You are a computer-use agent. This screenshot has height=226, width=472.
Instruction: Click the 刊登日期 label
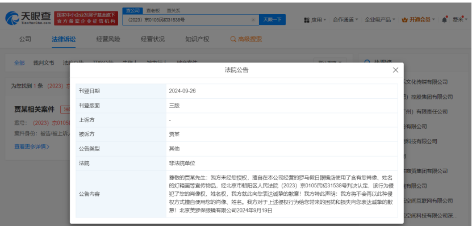tap(89, 91)
